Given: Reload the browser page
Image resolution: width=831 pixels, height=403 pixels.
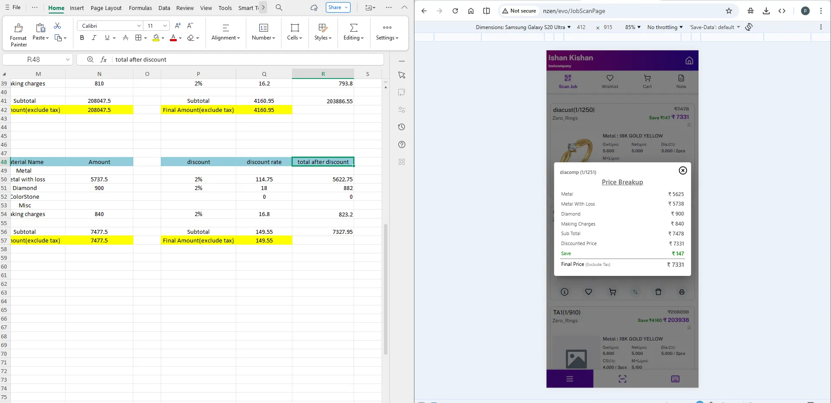Looking at the screenshot, I should tap(455, 11).
